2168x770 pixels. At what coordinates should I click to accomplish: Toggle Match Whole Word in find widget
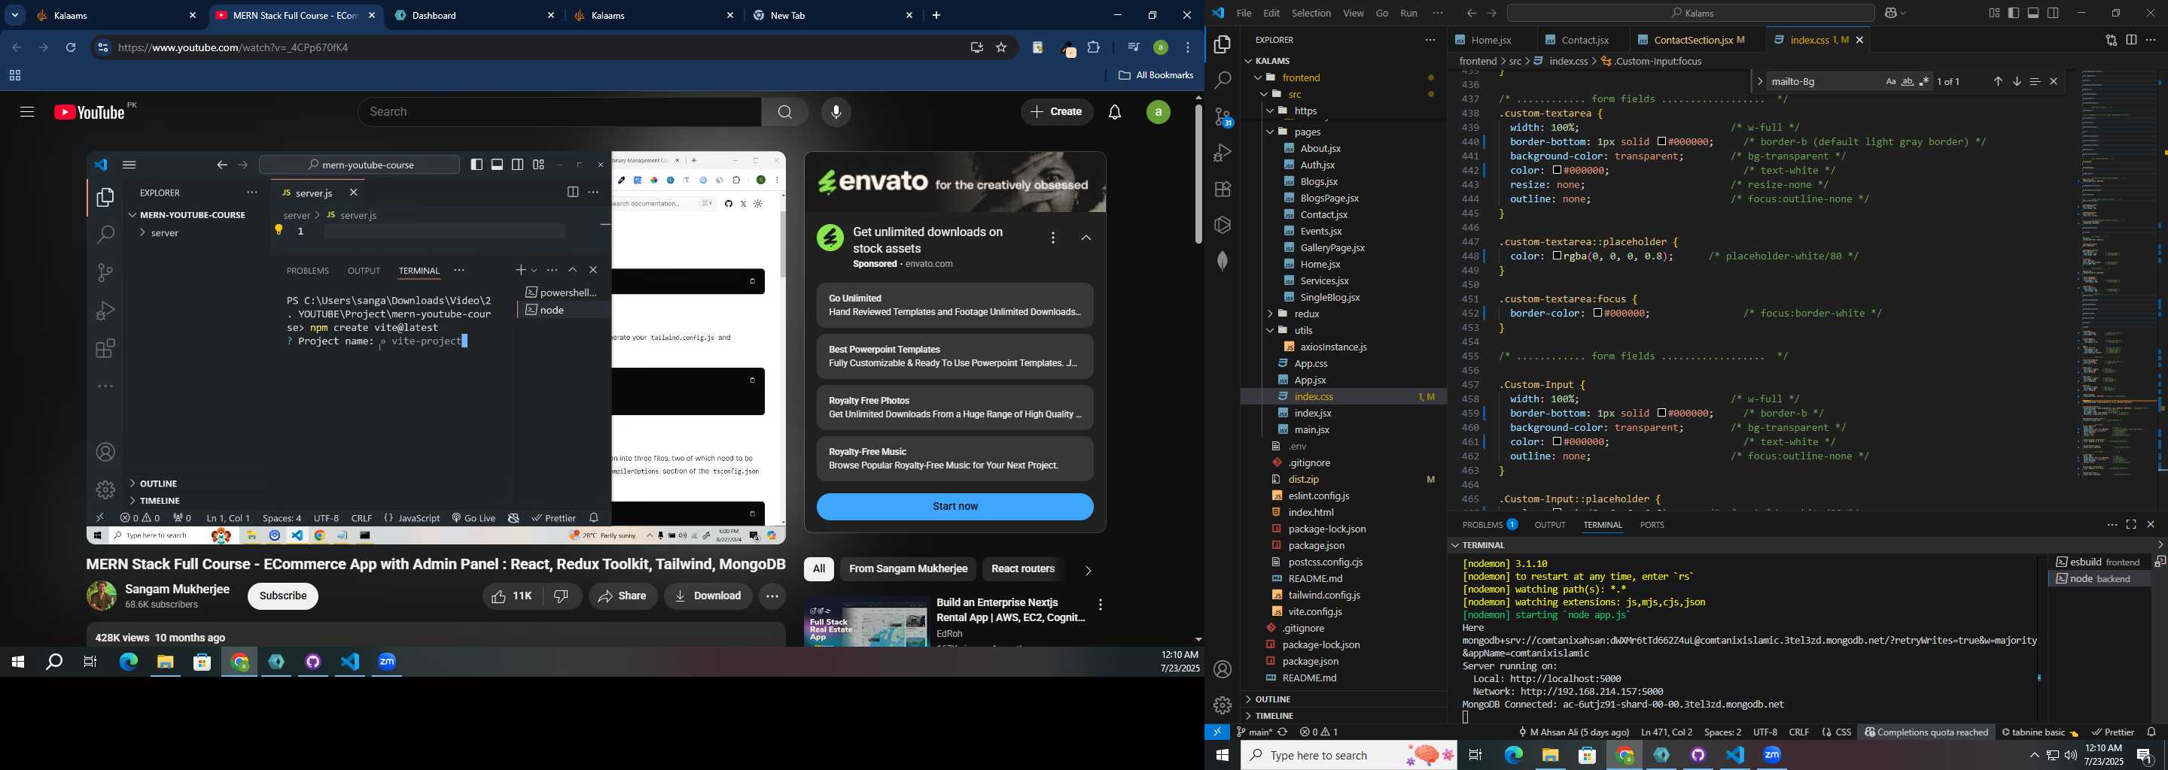tap(1907, 81)
